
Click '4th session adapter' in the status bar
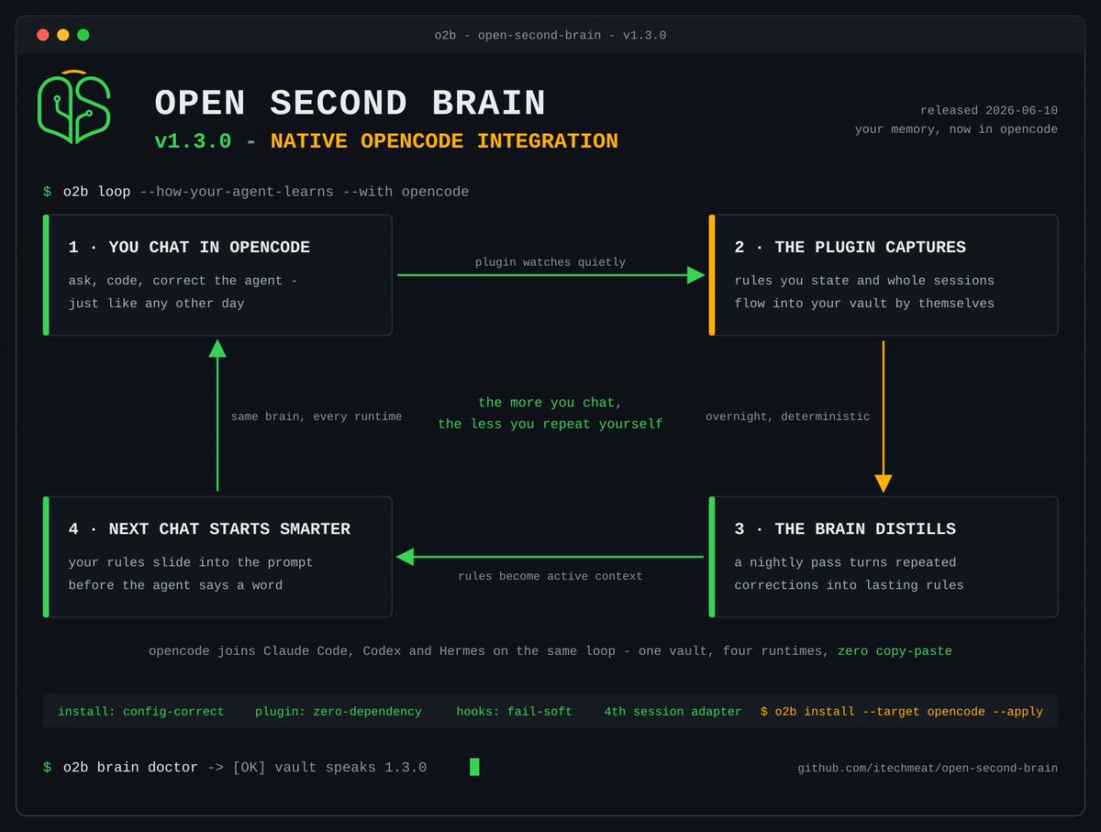pyautogui.click(x=673, y=712)
